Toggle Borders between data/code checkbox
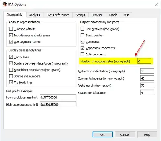Viewport: 161px width, 141px height. (x=11, y=63)
